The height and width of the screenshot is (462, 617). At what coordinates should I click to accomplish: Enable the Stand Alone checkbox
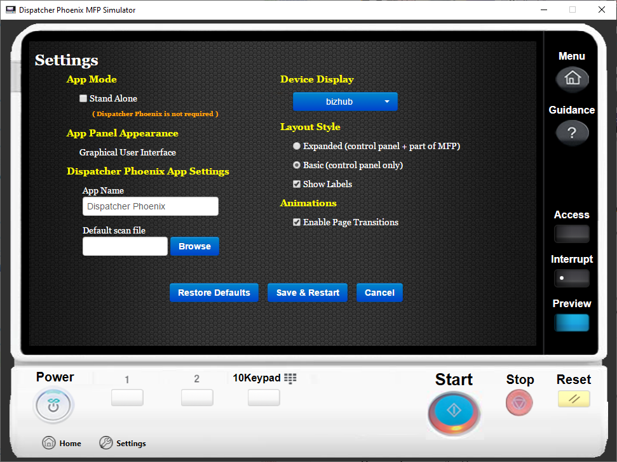pos(83,98)
